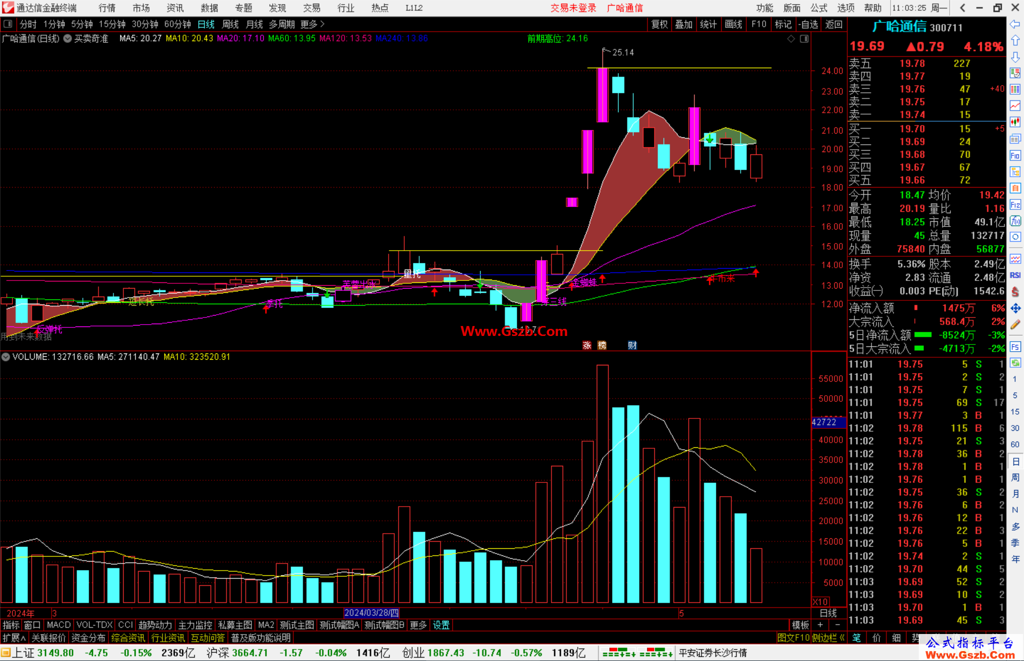Open the VOLUME indicator dropdown arrow
The image size is (1024, 661).
[6, 357]
